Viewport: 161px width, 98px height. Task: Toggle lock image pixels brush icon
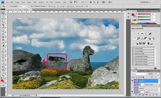click(139, 77)
